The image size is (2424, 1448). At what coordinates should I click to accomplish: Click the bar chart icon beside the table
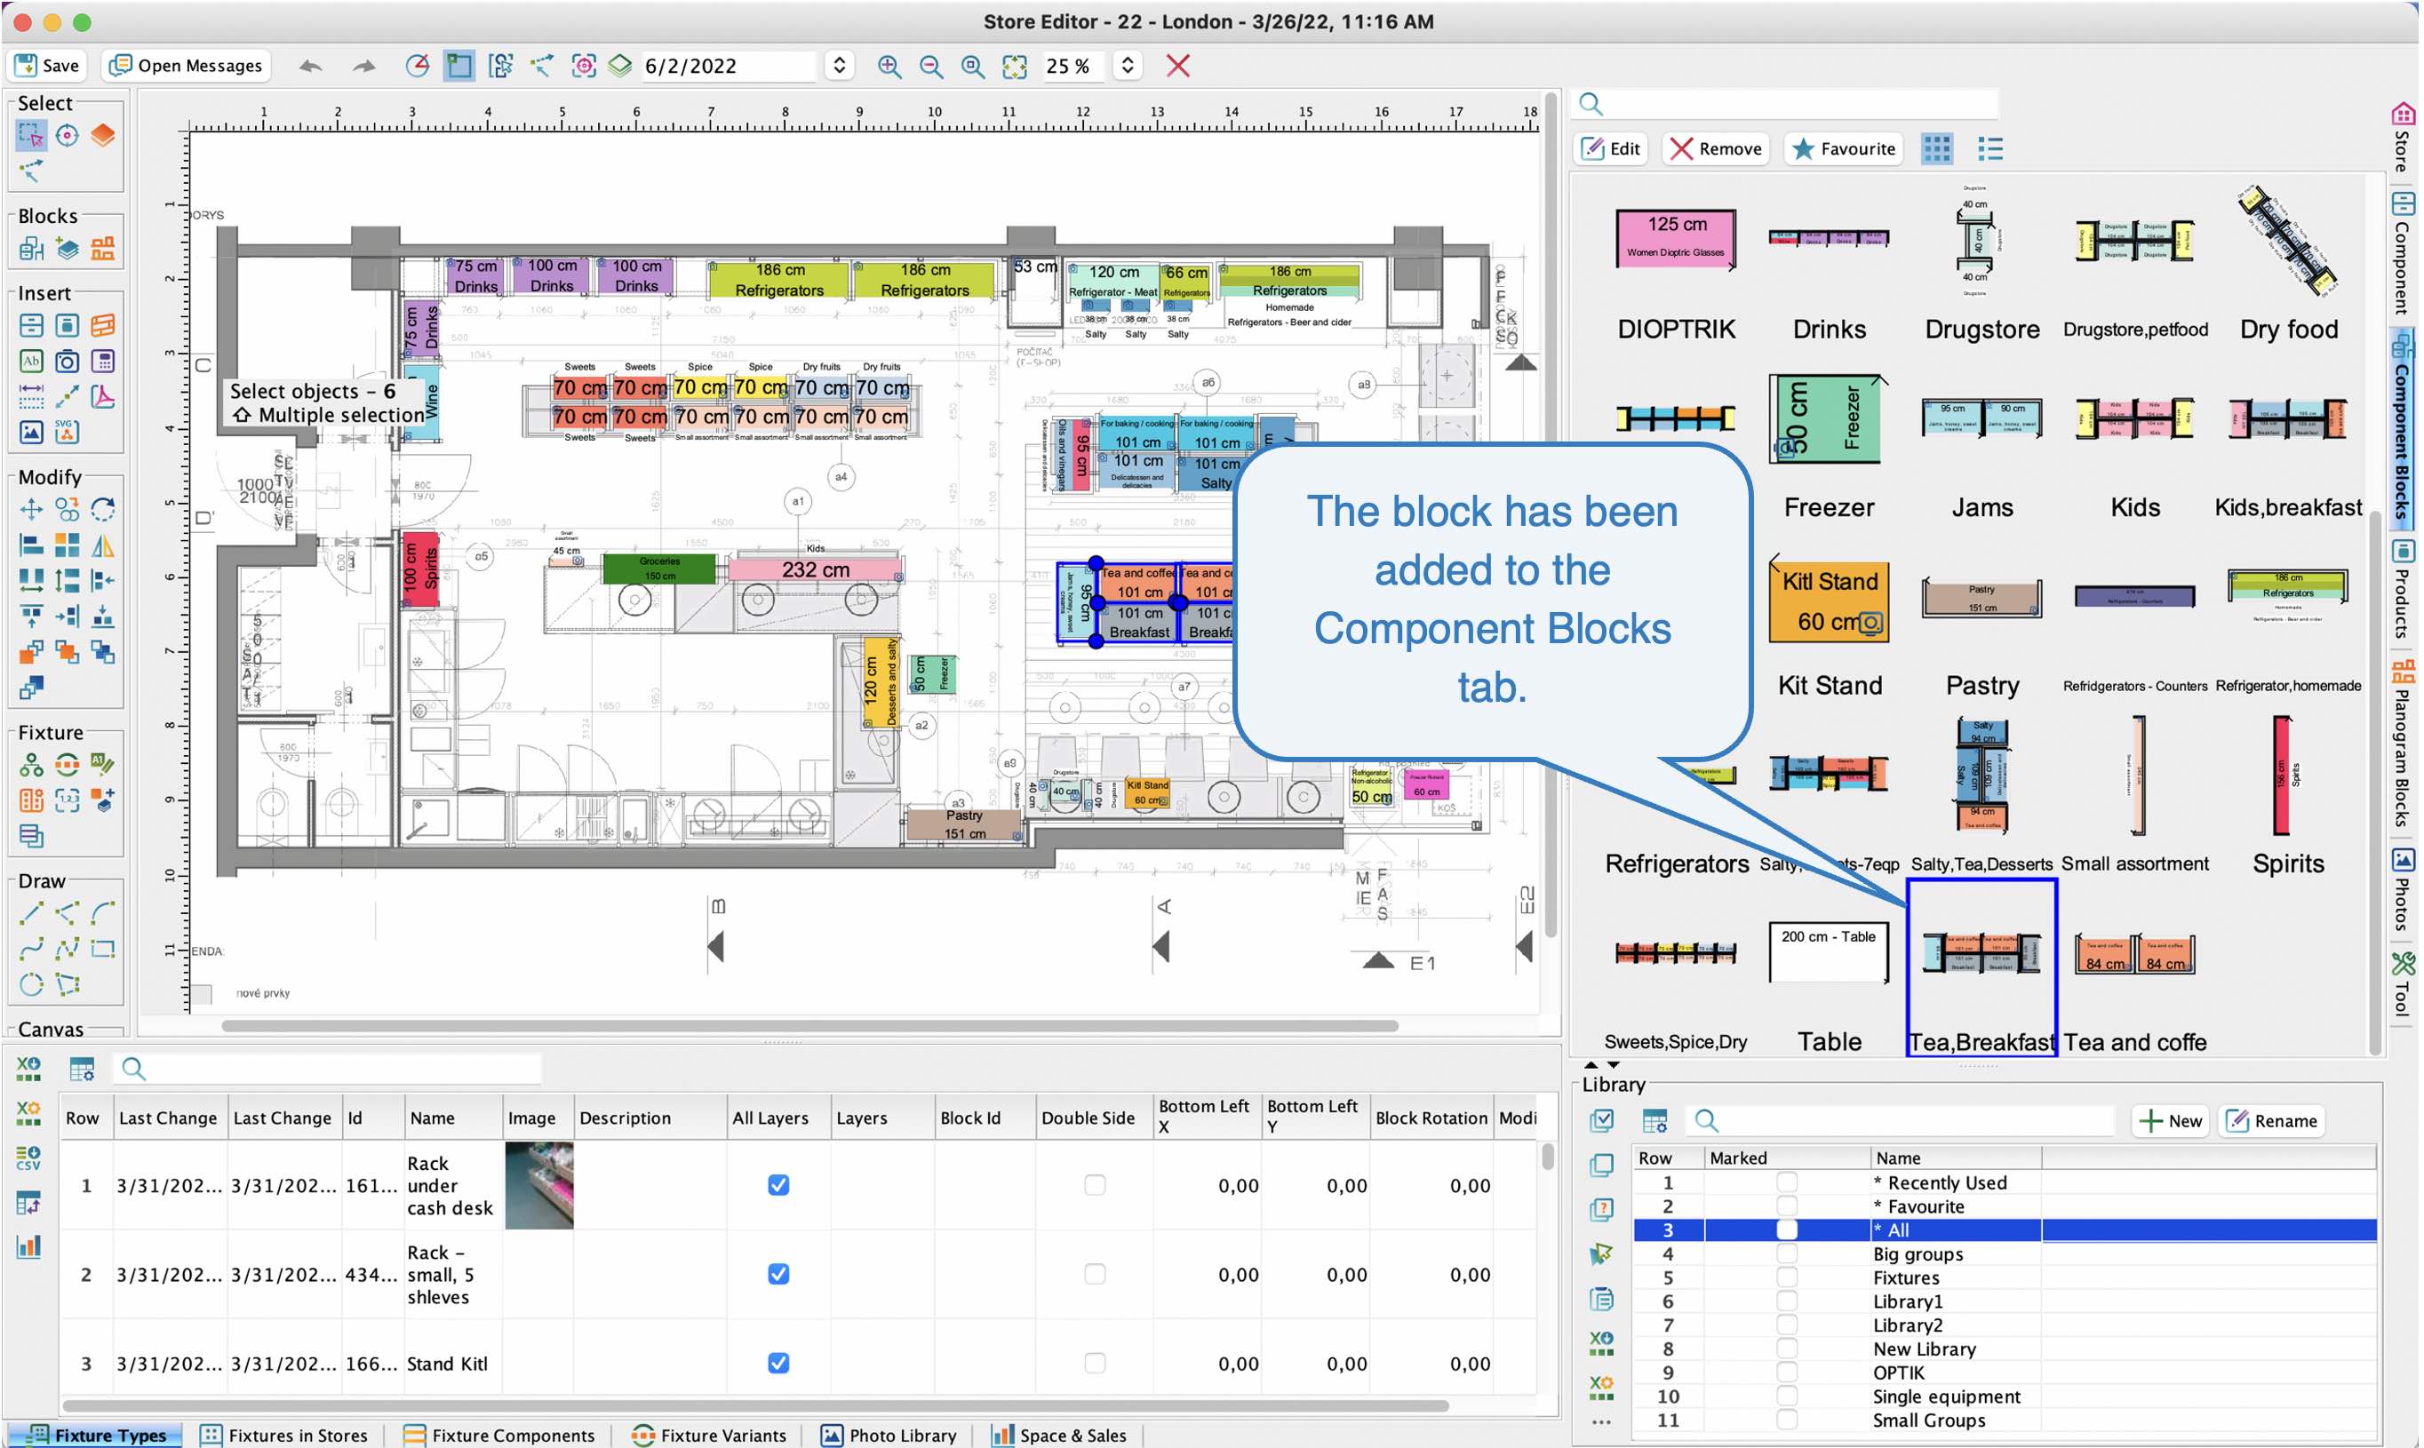pyautogui.click(x=28, y=1245)
